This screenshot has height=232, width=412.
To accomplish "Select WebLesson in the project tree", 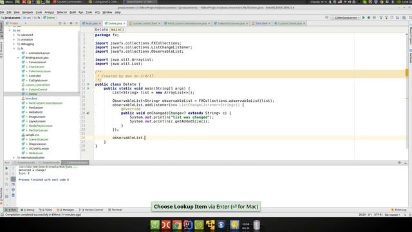I will [x=36, y=153].
